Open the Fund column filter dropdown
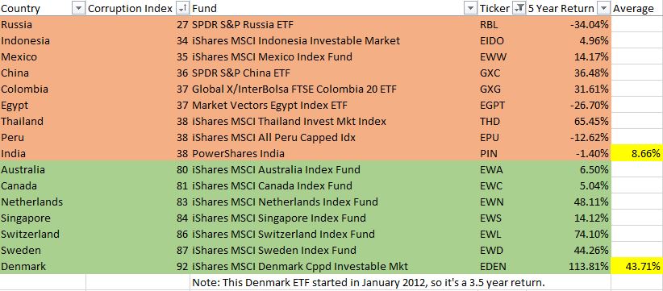Viewport: 663px width, 291px height. [470, 8]
